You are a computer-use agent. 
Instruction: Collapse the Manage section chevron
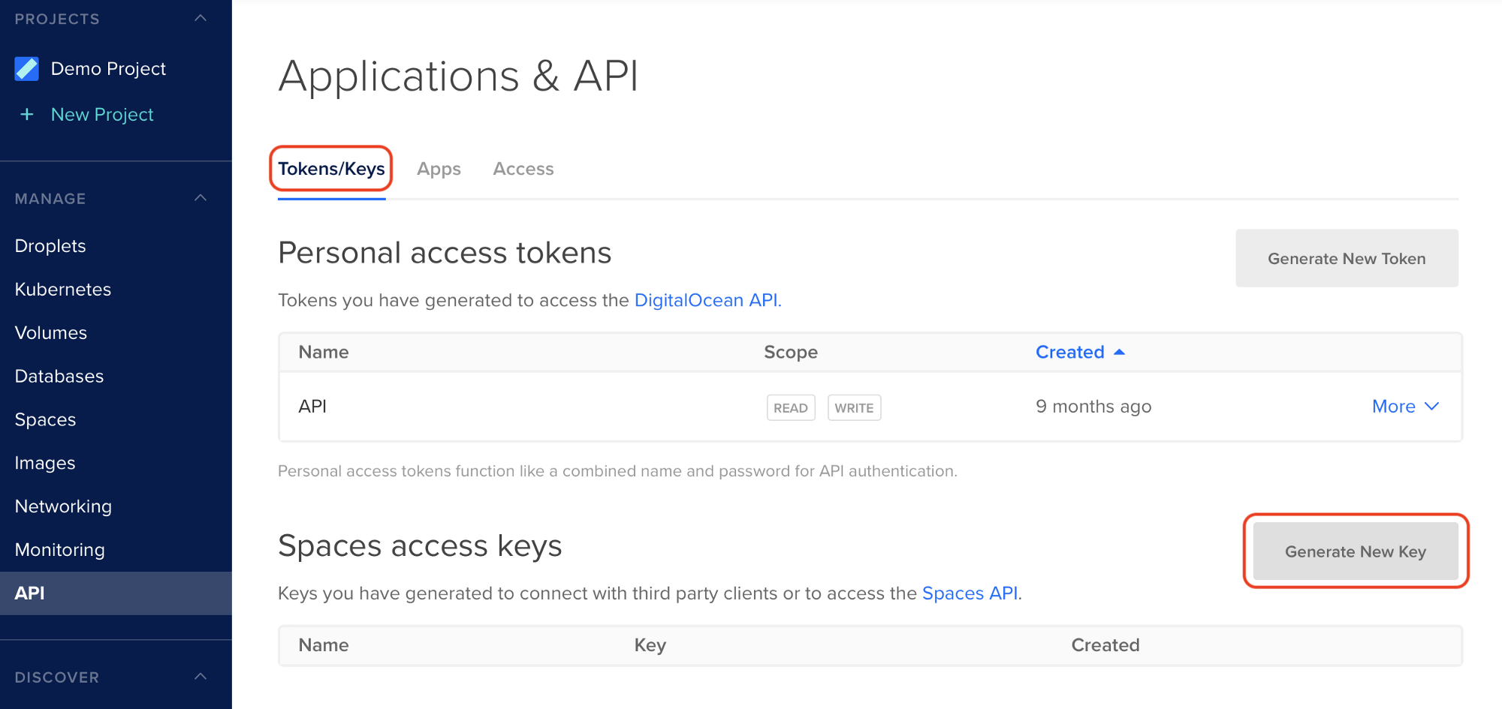coord(201,198)
